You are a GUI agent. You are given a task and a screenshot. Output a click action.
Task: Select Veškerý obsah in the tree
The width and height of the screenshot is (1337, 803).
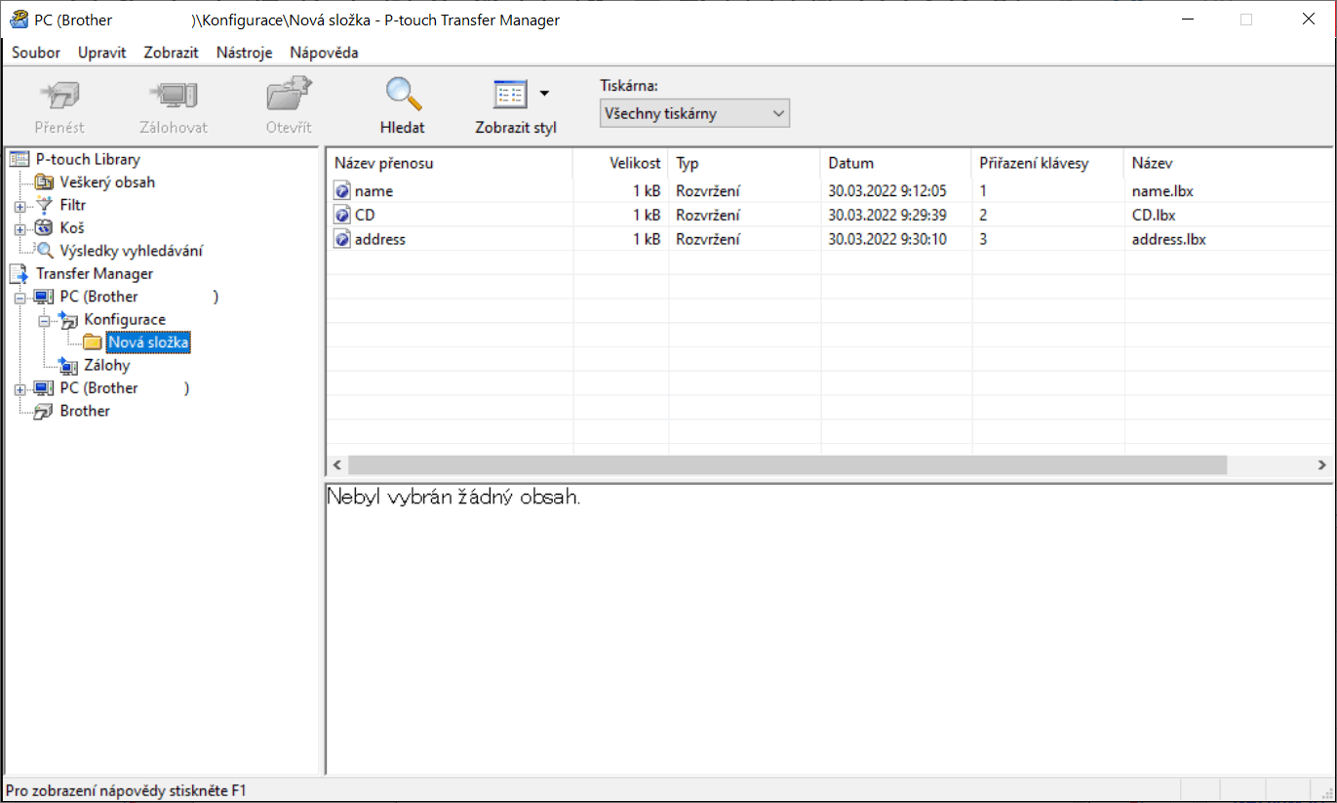pyautogui.click(x=107, y=182)
